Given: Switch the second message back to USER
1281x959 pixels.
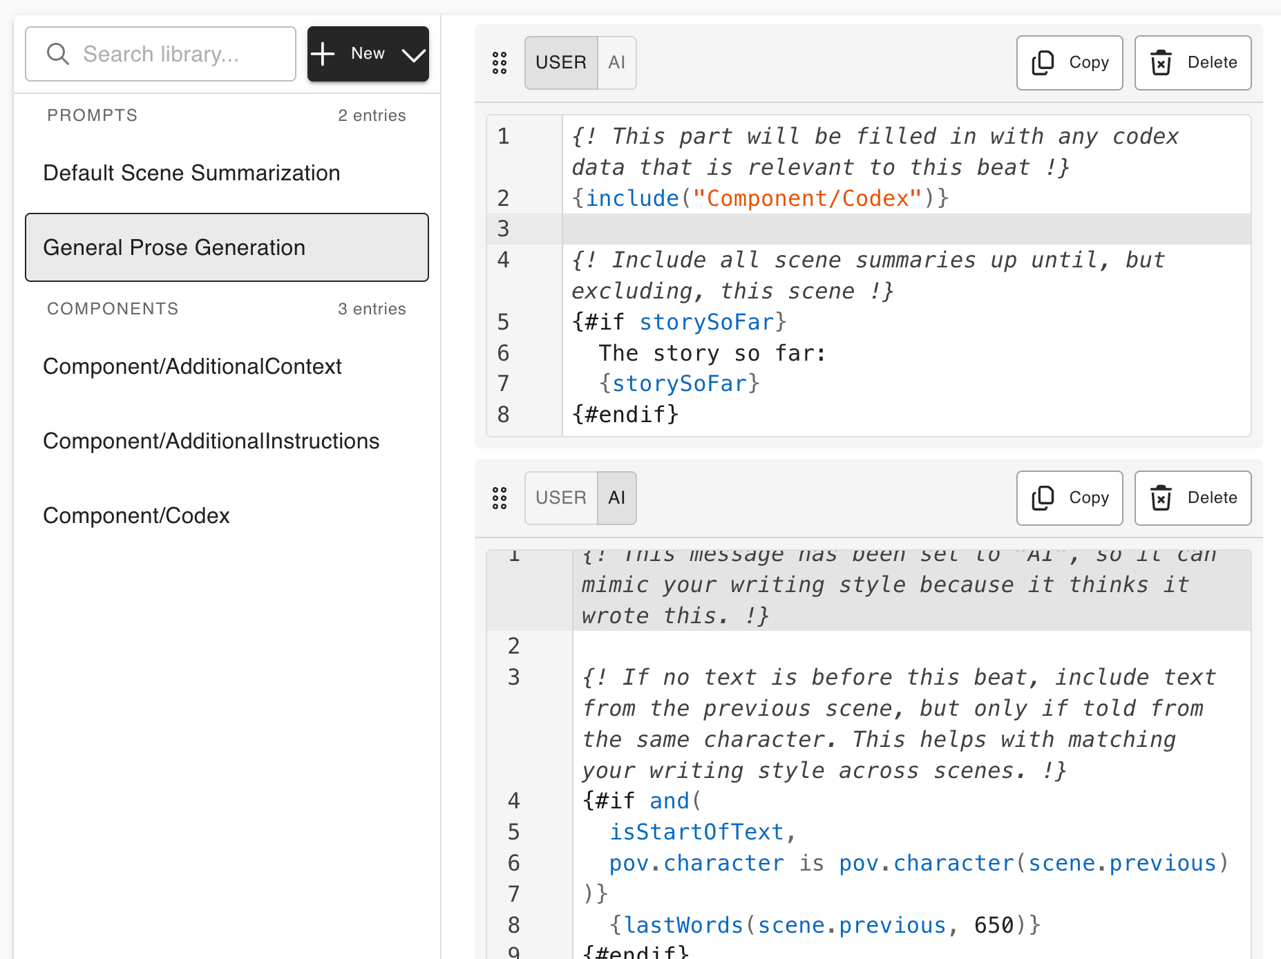Looking at the screenshot, I should [x=560, y=497].
